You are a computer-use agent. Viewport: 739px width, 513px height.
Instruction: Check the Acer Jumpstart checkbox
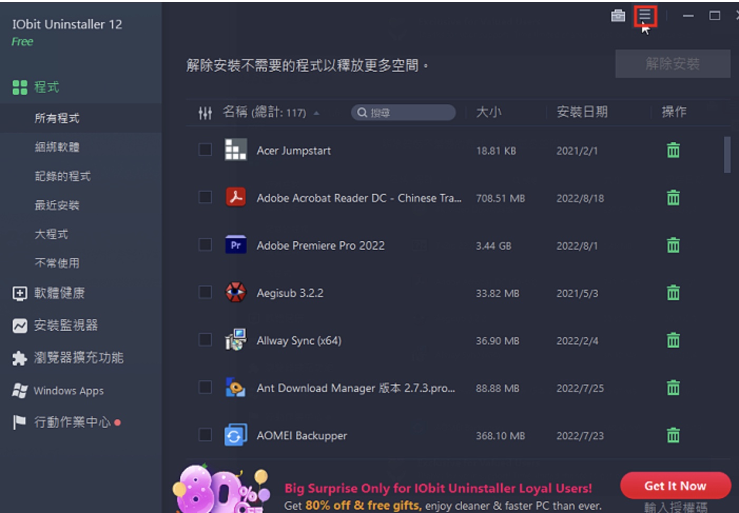coord(205,150)
